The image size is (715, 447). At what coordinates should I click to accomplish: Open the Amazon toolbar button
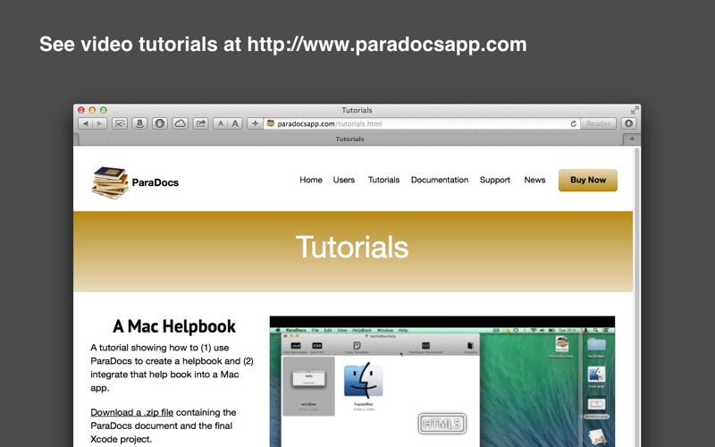pos(139,123)
